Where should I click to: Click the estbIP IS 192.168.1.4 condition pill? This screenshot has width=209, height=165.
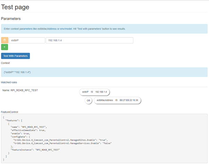point(95,92)
